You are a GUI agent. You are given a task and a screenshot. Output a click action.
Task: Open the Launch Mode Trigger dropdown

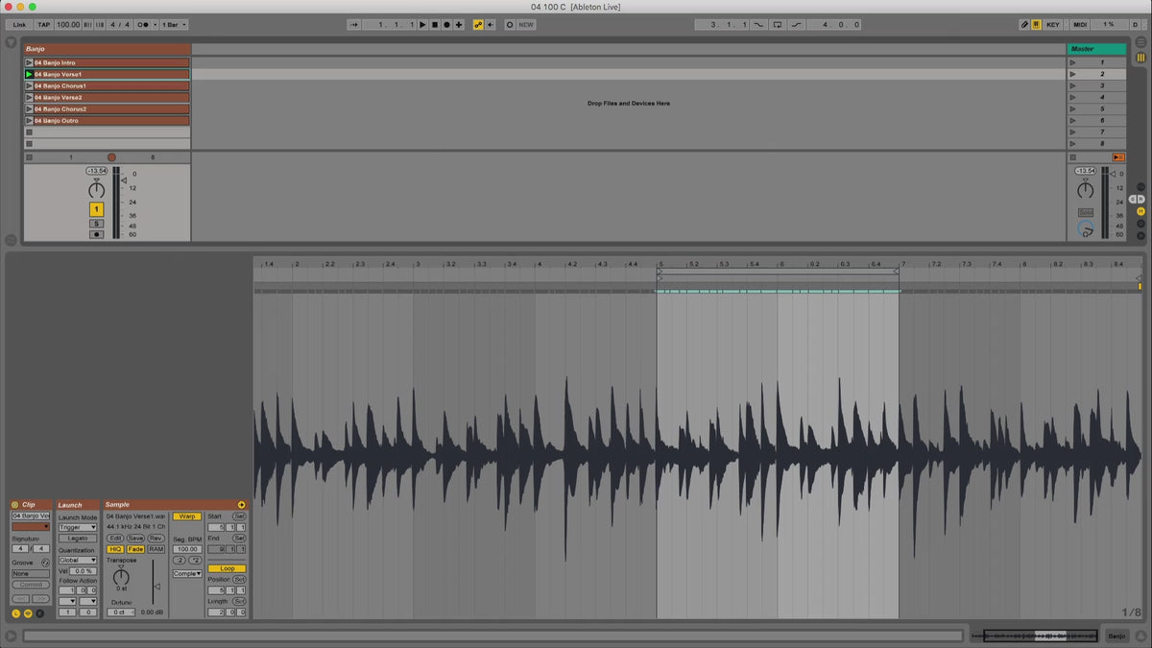78,527
